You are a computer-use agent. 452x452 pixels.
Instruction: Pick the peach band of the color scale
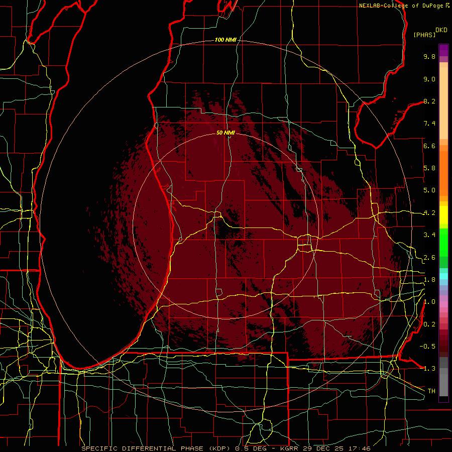point(443,103)
